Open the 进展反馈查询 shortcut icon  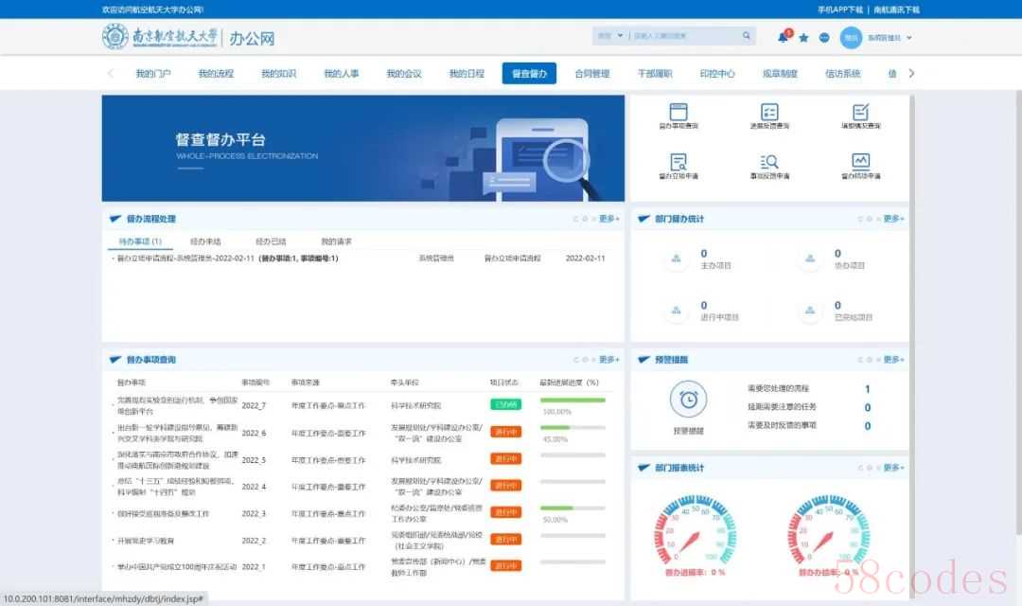[x=769, y=112]
